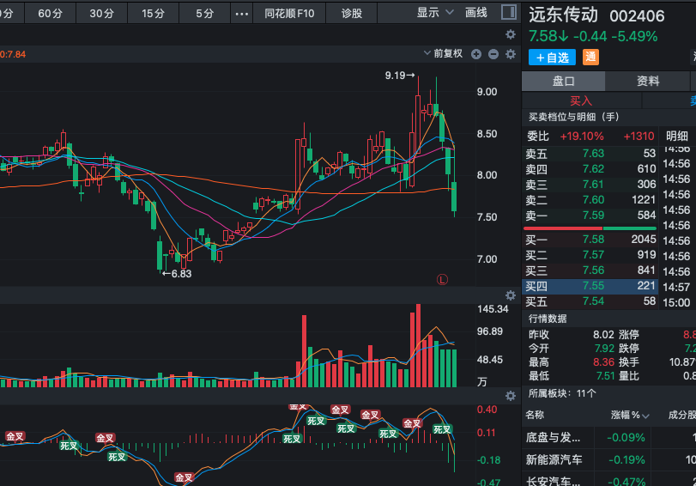Click 昨收 8.02 value

[x=603, y=335]
